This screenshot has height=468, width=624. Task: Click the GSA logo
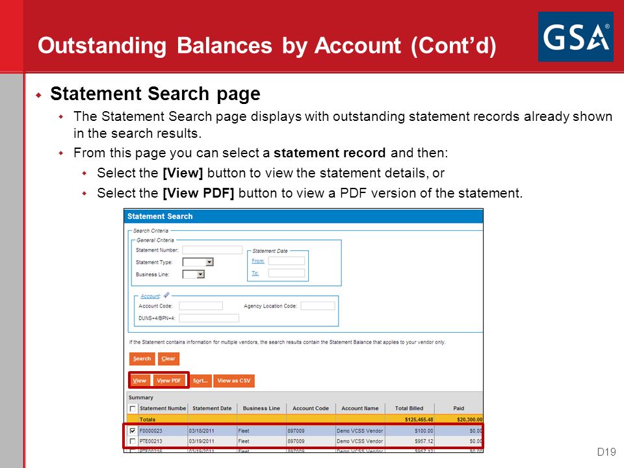click(x=575, y=36)
